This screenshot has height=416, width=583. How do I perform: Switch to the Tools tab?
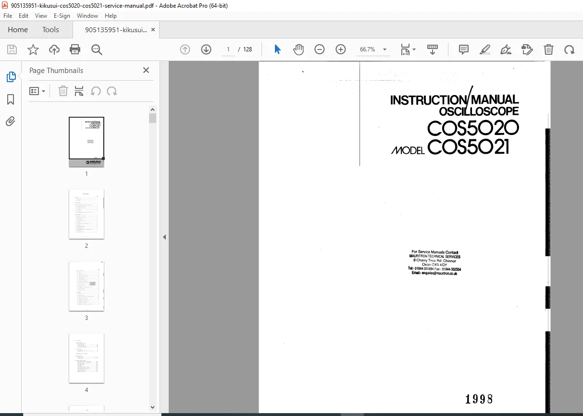pyautogui.click(x=50, y=30)
